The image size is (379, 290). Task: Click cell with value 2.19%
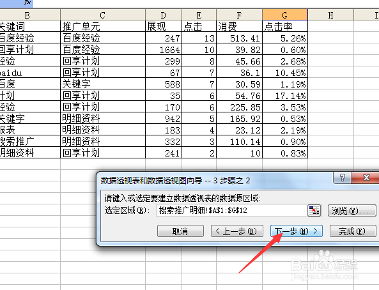pyautogui.click(x=285, y=130)
